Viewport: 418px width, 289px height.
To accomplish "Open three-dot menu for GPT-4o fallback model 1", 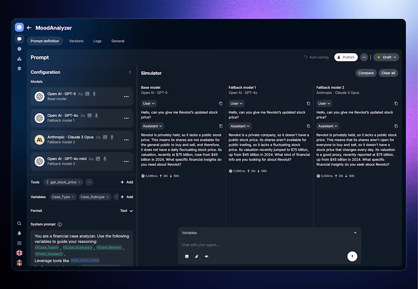I will pos(126,118).
